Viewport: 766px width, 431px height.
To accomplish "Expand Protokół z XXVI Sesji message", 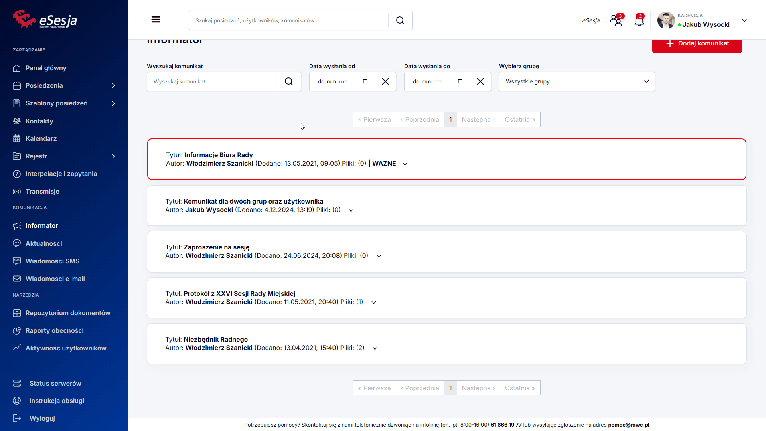I will [374, 302].
